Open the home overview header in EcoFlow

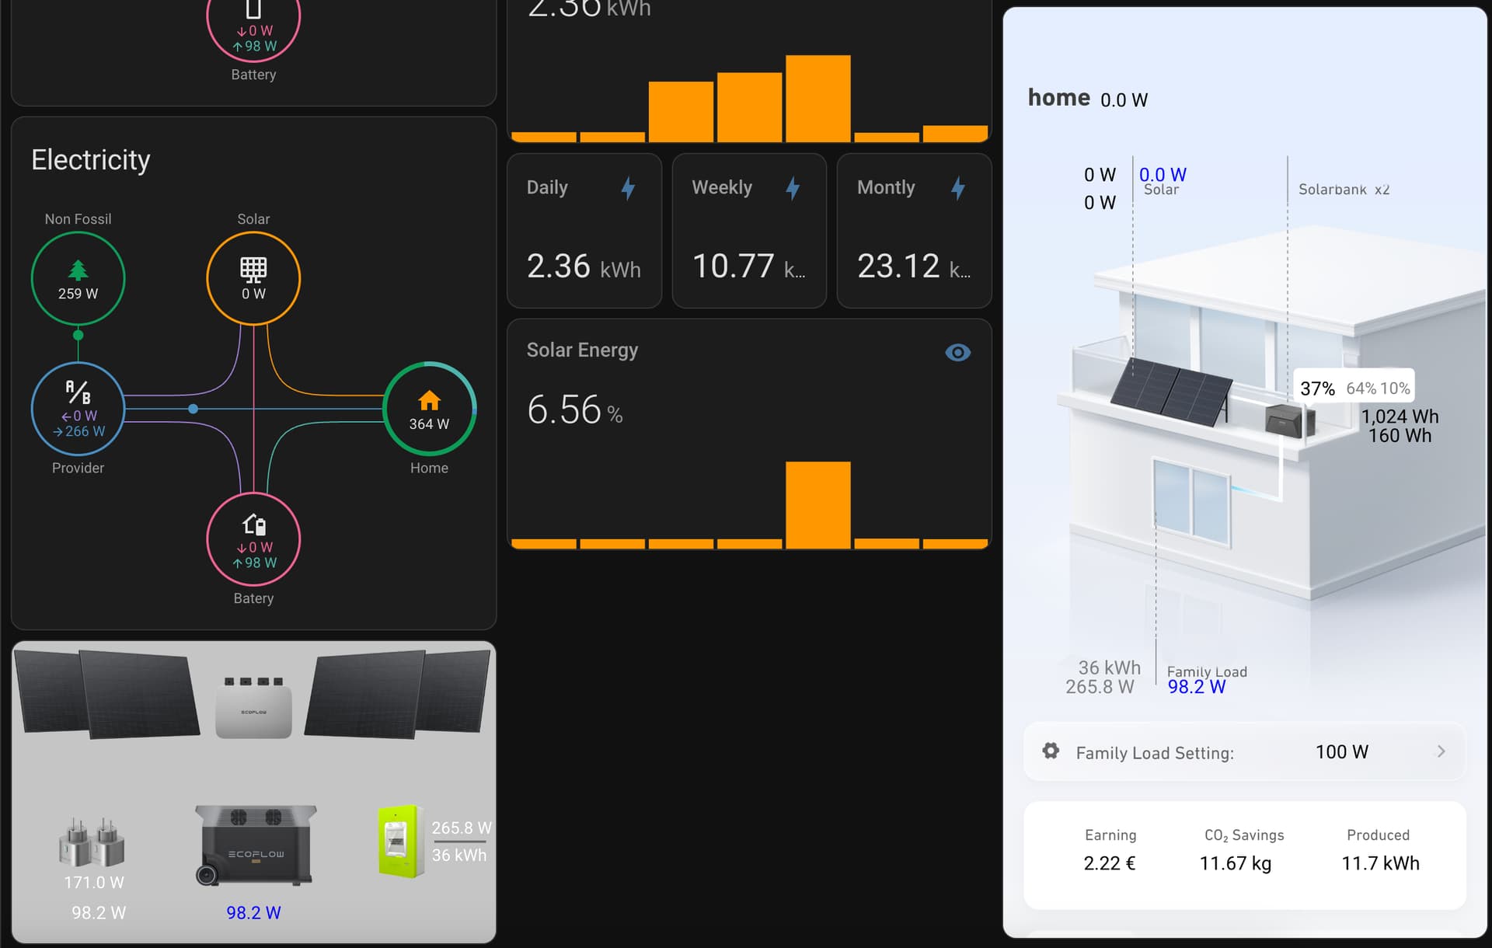(x=1059, y=98)
